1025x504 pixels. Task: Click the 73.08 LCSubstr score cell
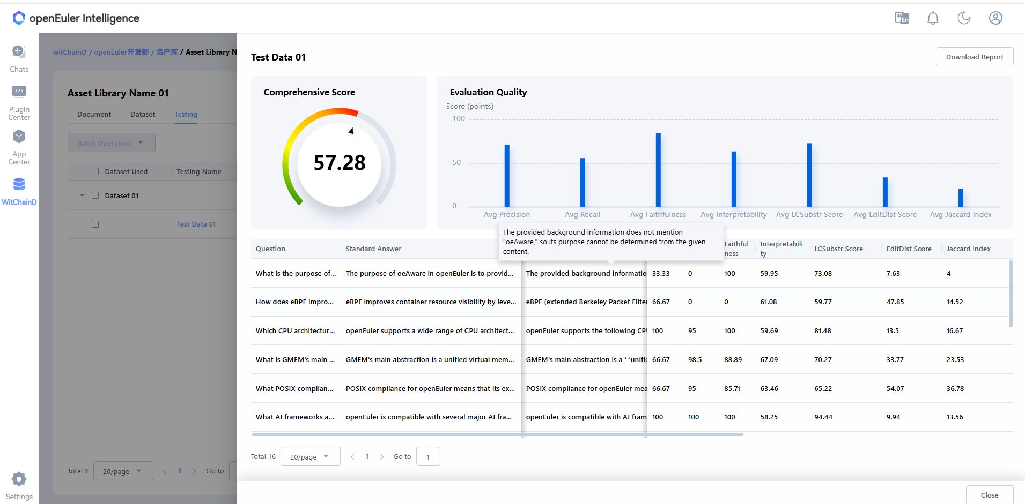point(823,274)
